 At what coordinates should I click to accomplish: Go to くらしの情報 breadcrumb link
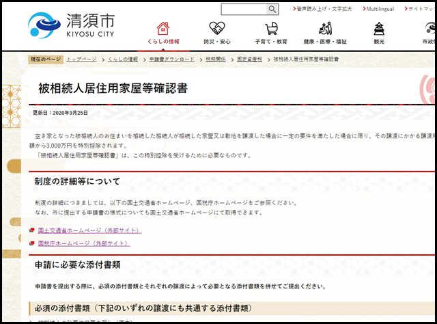123,59
